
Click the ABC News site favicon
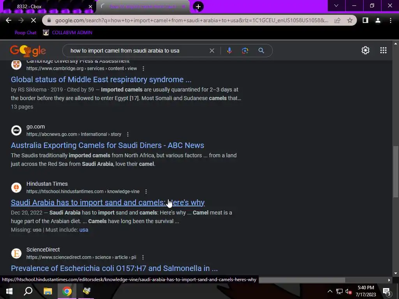point(16,130)
